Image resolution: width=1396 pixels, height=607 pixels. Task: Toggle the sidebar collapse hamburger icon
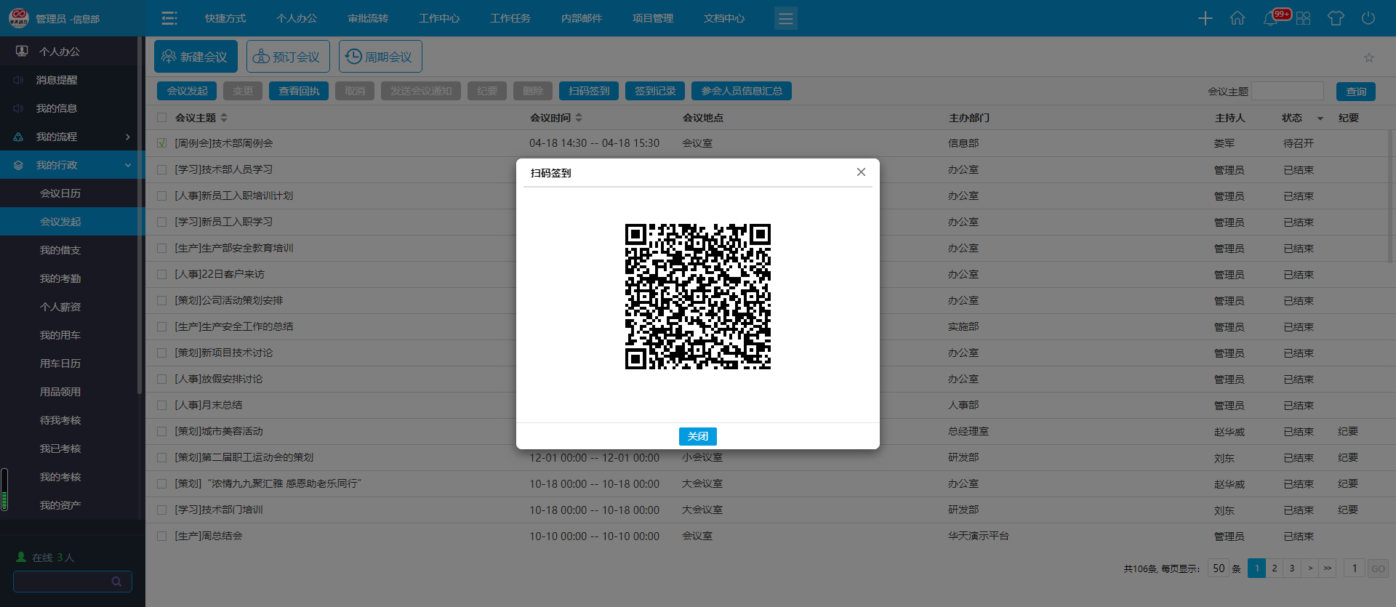pos(169,18)
